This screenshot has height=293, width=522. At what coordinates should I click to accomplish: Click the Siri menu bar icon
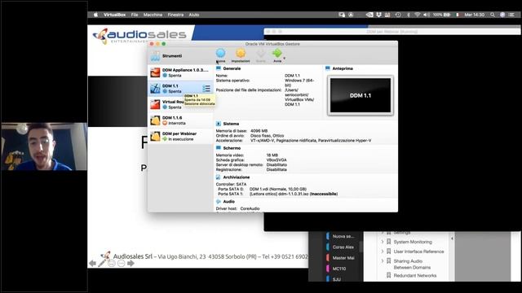(x=502, y=15)
